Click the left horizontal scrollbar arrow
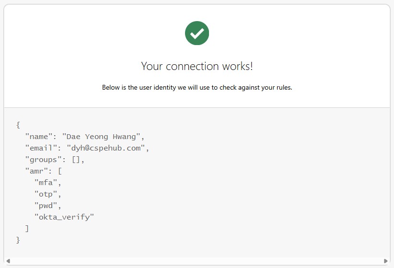 pos(8,261)
